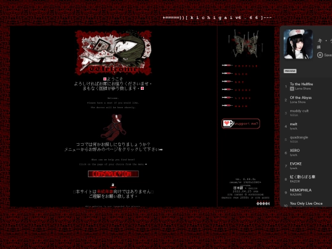Viewport: 332px width, 249px height.
Task: Play track 'You Only Live Once'
Action: (x=306, y=204)
